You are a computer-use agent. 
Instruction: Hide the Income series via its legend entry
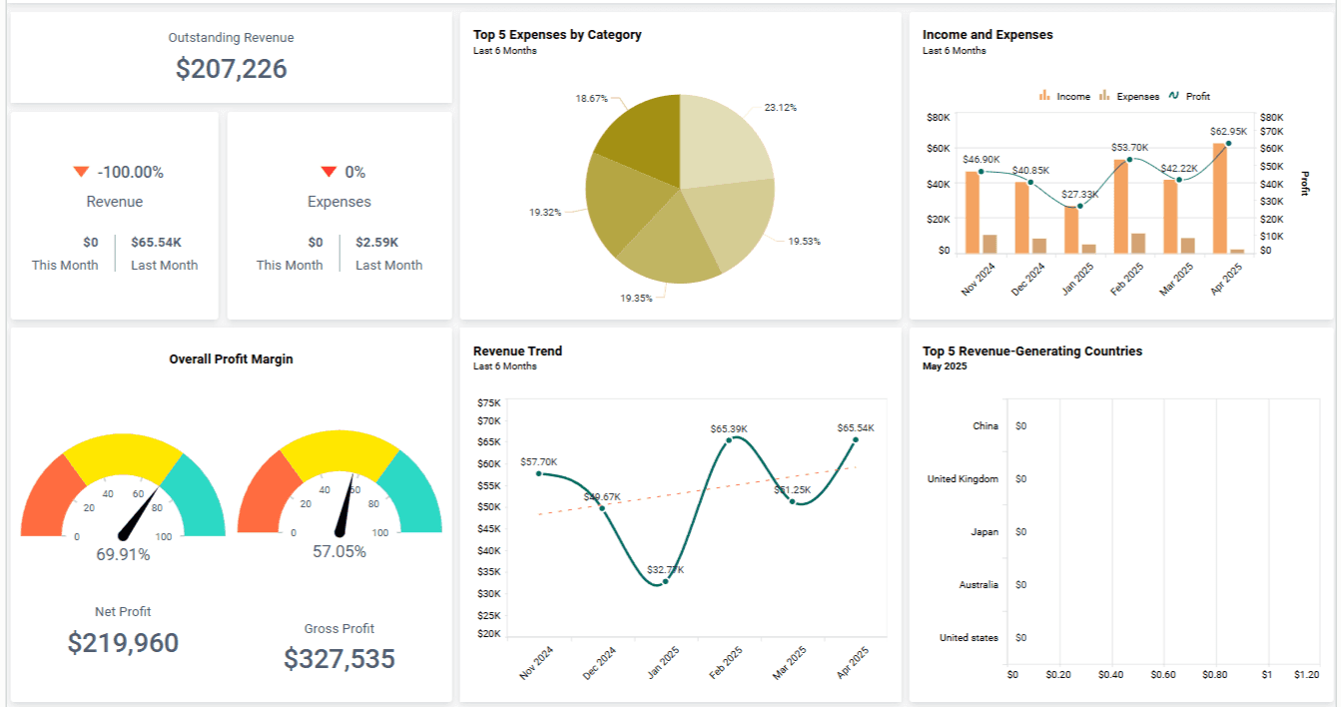tap(1073, 96)
